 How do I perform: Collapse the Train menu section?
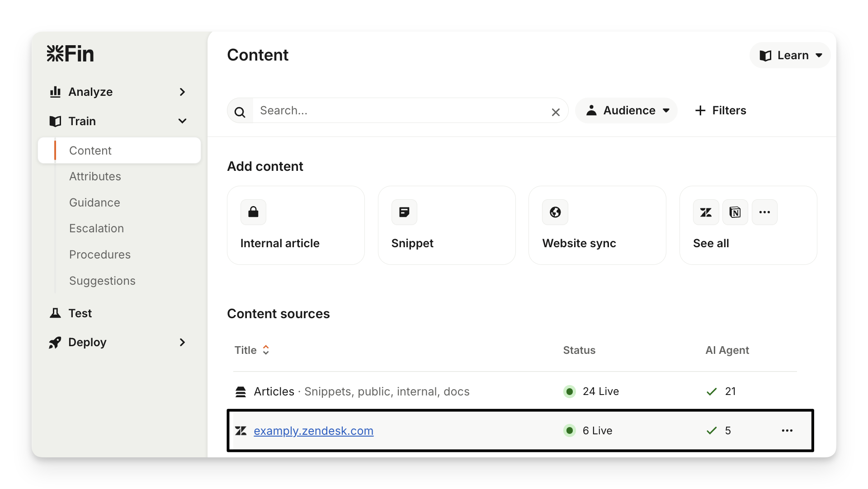click(x=182, y=121)
